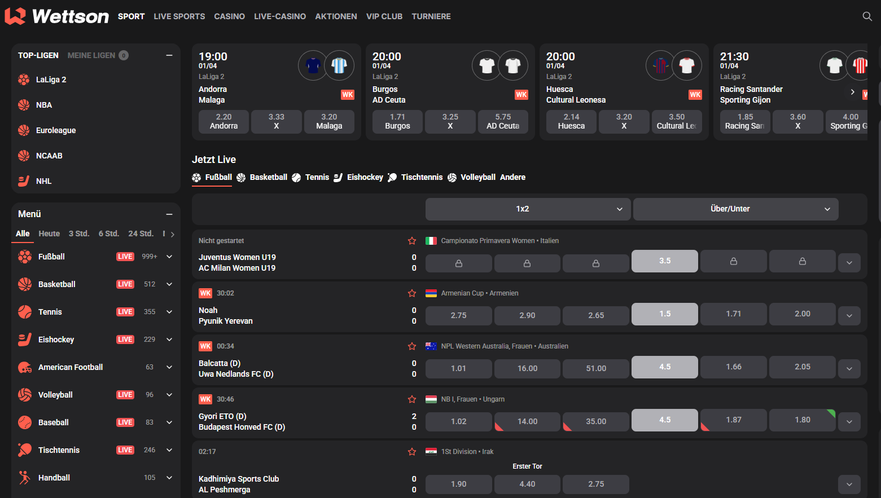Open the Über/Unter dropdown
Screen dimensions: 881x498
[735, 209]
